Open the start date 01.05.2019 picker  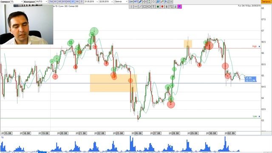point(91,2)
